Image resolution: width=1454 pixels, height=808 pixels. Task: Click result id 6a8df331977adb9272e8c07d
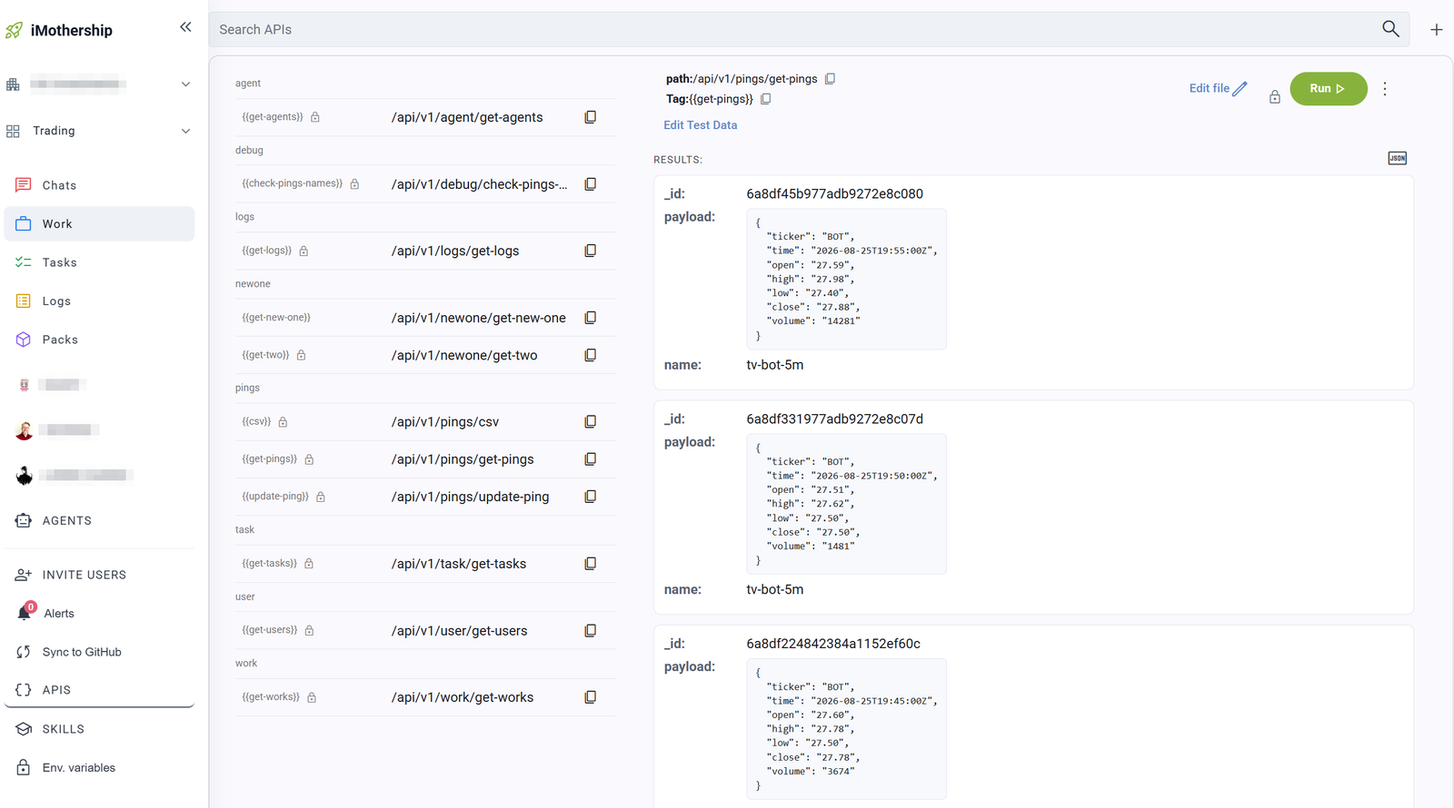click(834, 419)
